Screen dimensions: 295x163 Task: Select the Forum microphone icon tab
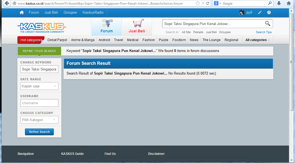tap(106, 27)
